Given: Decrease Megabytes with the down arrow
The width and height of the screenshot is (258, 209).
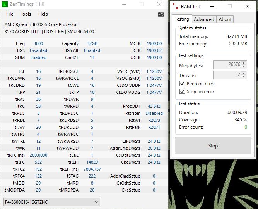Looking at the screenshot, I should coord(244,66).
